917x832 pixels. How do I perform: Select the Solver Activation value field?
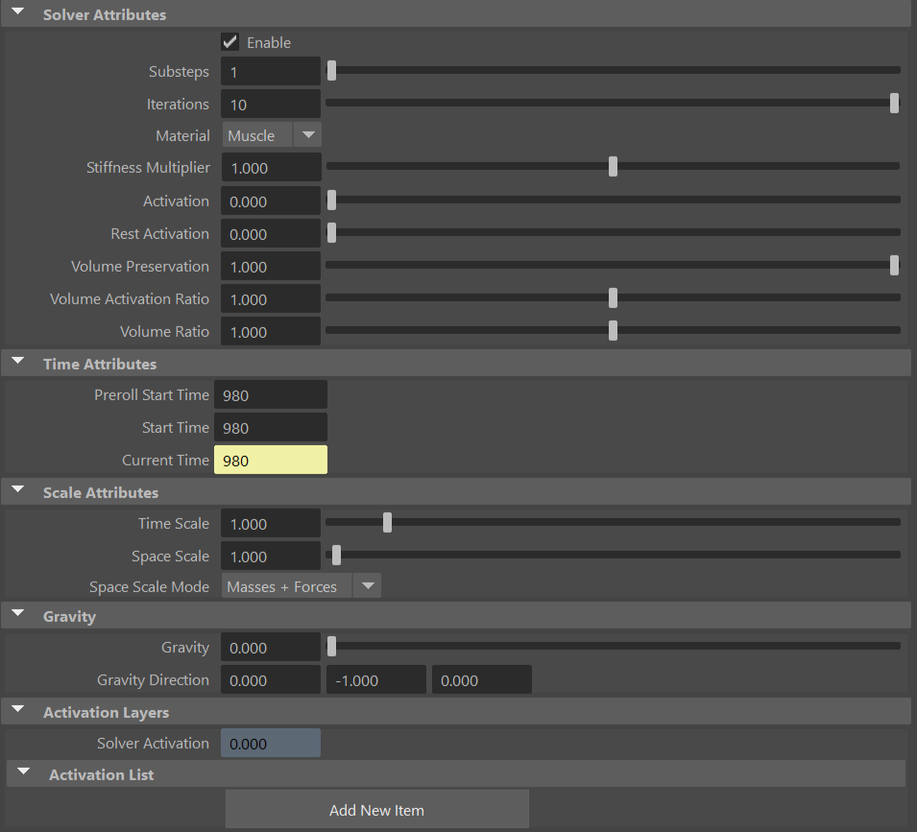(271, 742)
